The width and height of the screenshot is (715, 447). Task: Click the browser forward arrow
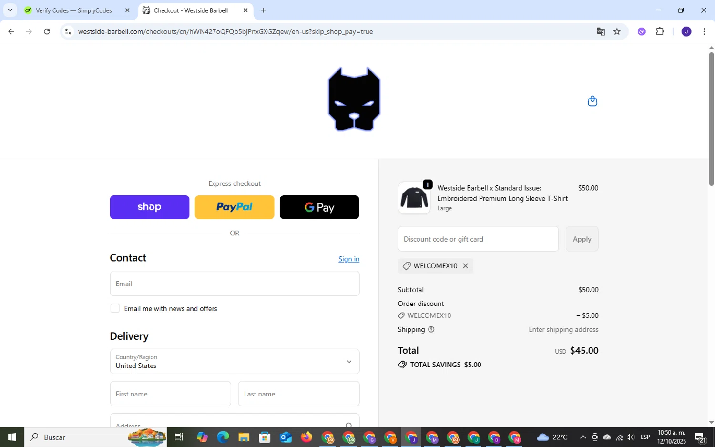pyautogui.click(x=29, y=31)
